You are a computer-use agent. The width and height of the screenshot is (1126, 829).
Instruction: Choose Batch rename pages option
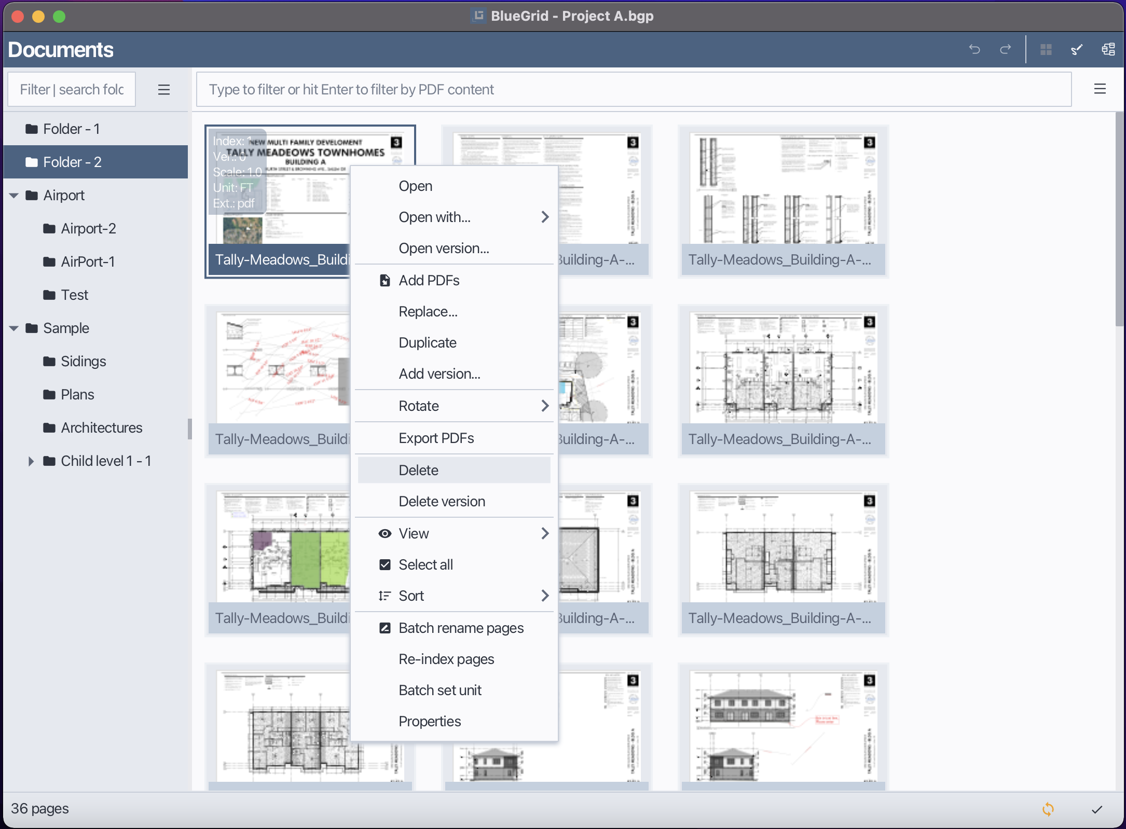click(461, 628)
